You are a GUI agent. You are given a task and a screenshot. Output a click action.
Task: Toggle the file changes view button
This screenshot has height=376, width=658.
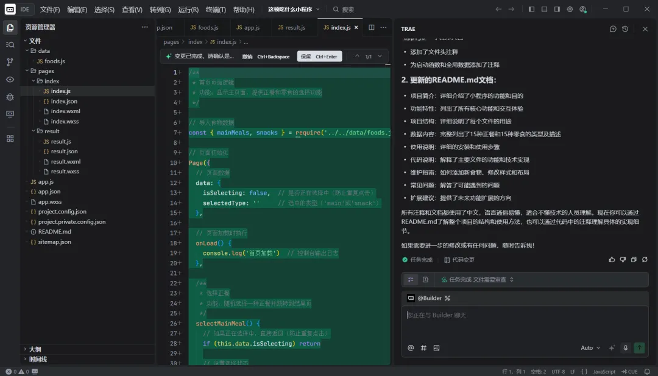point(425,280)
